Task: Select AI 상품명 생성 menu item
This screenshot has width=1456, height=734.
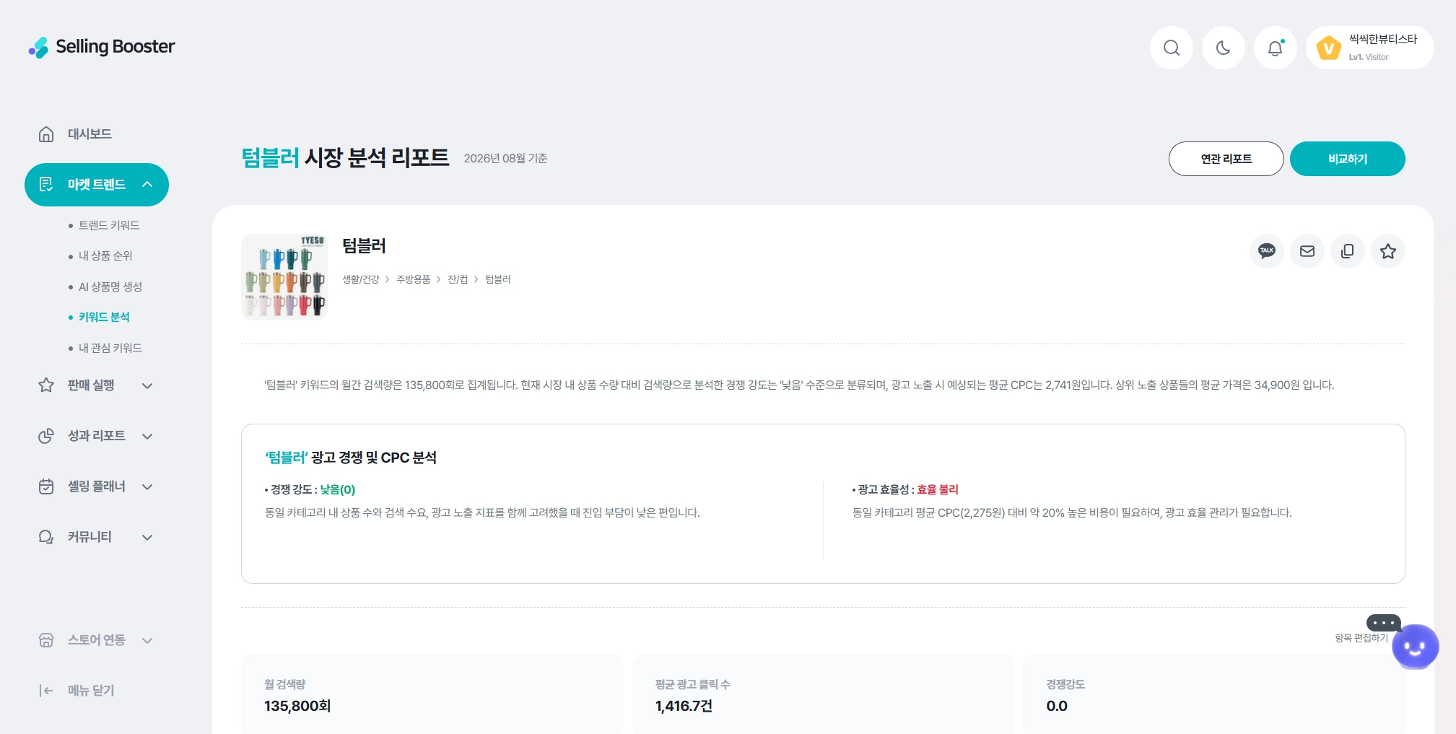Action: pos(110,287)
